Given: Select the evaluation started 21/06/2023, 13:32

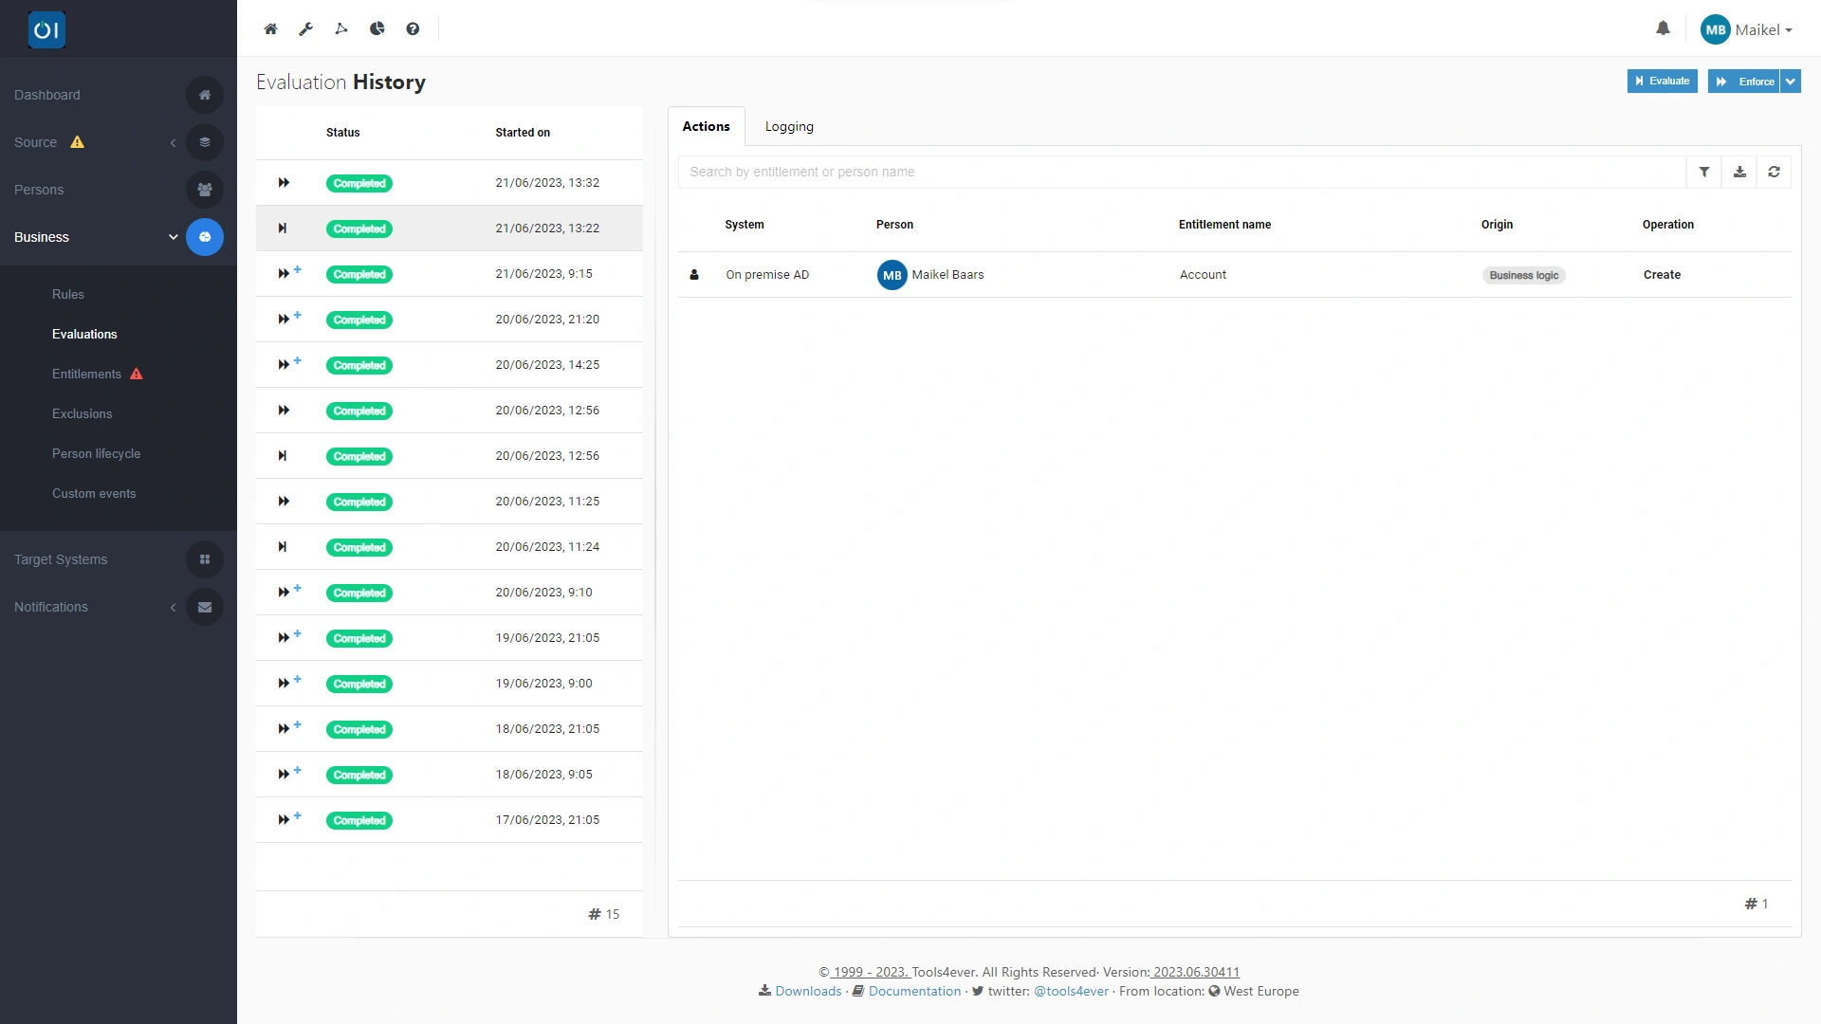Looking at the screenshot, I should click(x=450, y=183).
